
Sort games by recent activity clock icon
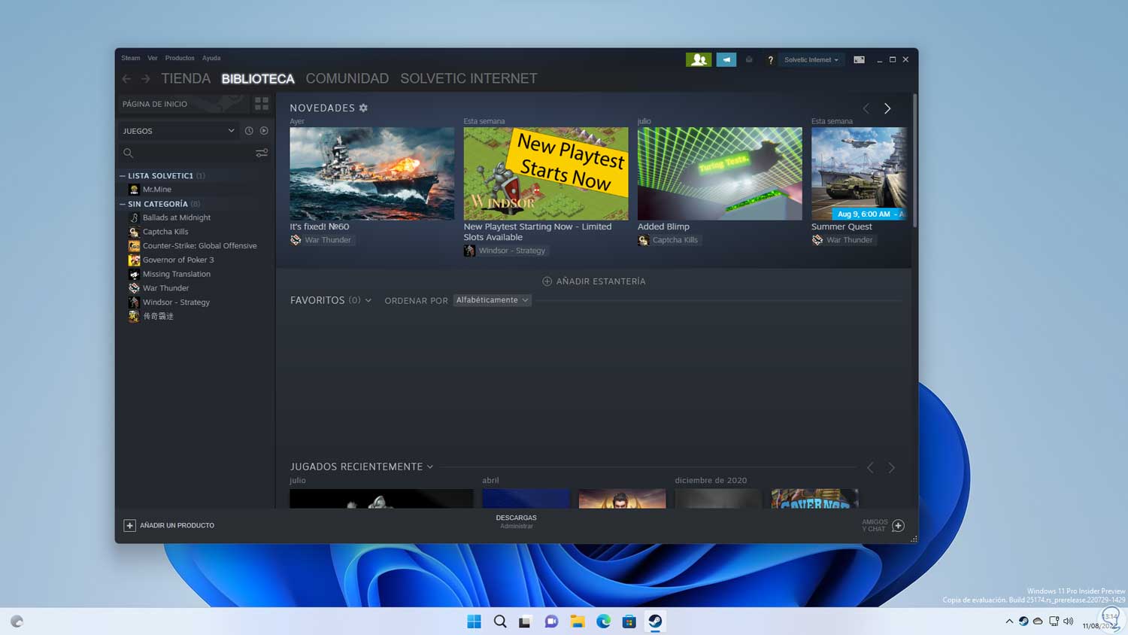(249, 131)
